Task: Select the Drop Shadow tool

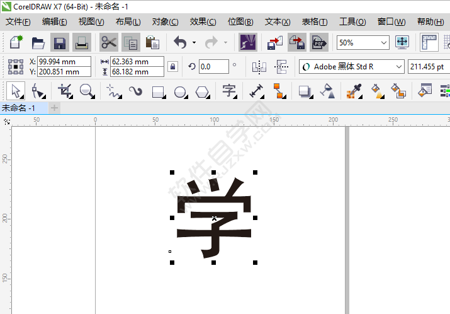Action: pyautogui.click(x=305, y=92)
